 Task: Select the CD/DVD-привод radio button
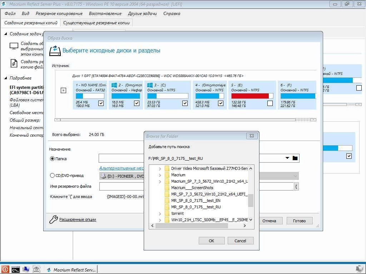[x=52, y=176]
